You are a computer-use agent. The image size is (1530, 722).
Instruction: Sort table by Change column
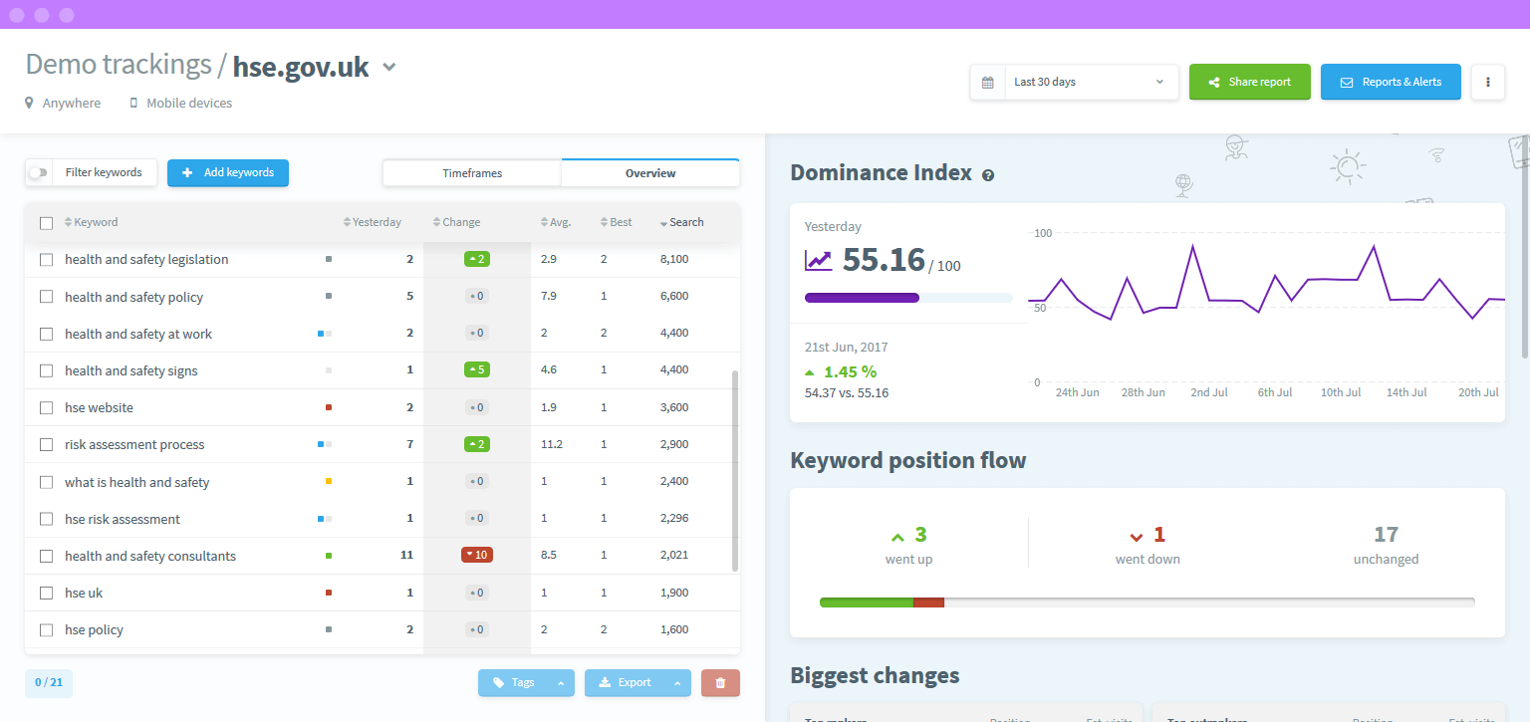click(x=456, y=222)
